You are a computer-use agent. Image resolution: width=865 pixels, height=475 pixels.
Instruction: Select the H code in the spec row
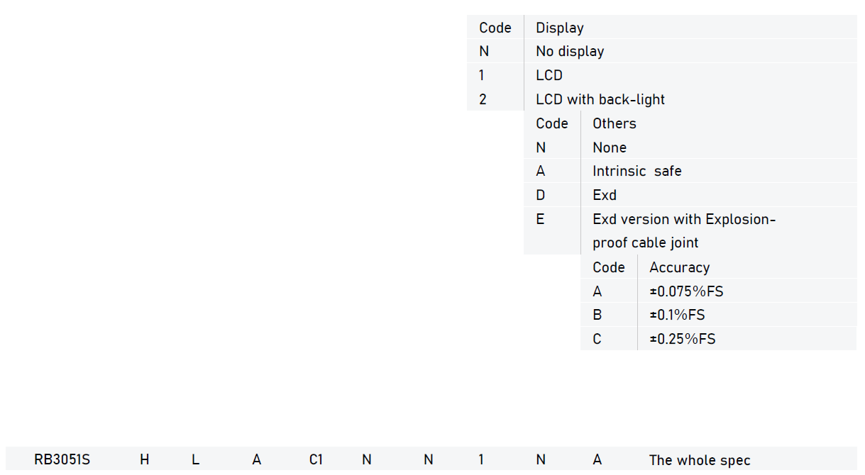(145, 460)
